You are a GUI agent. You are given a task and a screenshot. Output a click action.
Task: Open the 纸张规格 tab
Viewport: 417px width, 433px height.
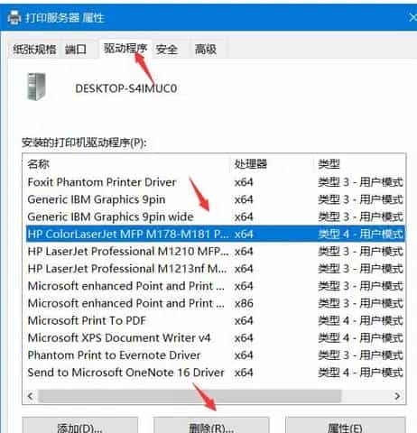[34, 50]
